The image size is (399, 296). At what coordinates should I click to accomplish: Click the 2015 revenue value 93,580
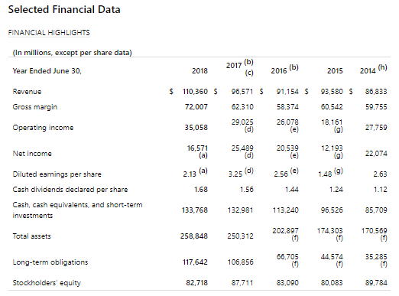[x=332, y=92]
